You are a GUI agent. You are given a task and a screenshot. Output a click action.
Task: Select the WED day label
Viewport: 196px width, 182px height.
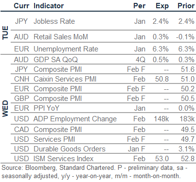5,109
